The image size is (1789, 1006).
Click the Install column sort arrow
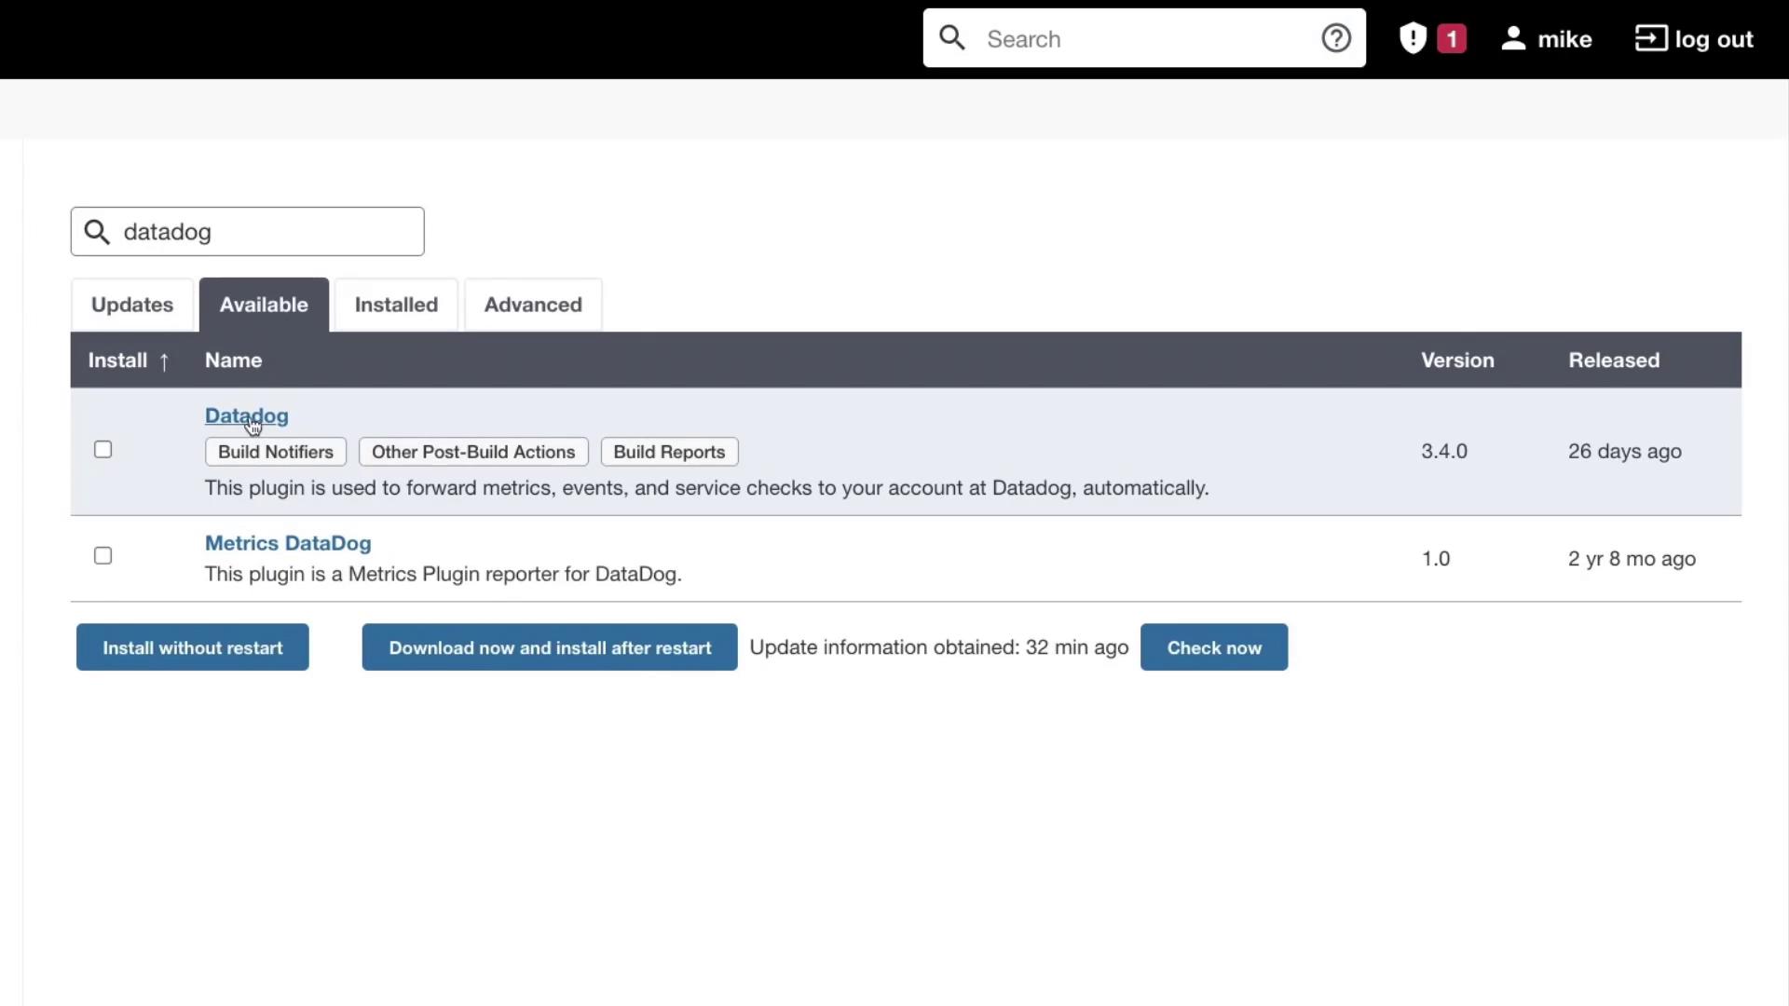pos(164,361)
